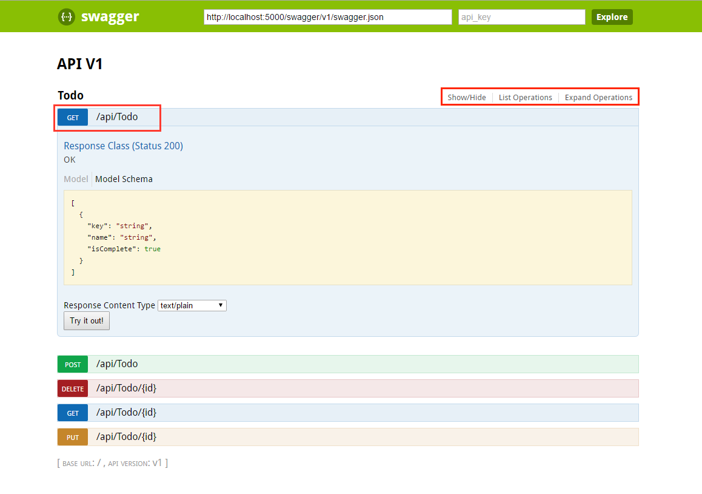Switch to the Model tab
This screenshot has height=494, width=702.
click(76, 178)
